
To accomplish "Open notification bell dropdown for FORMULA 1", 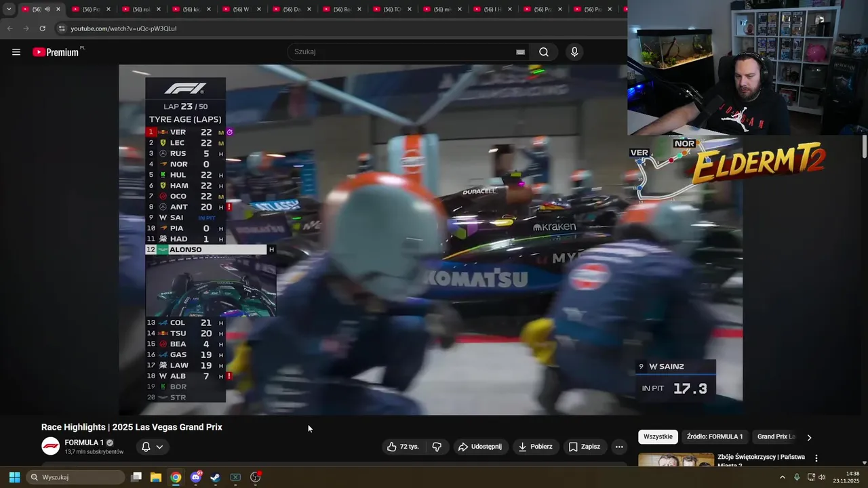I will (x=152, y=447).
